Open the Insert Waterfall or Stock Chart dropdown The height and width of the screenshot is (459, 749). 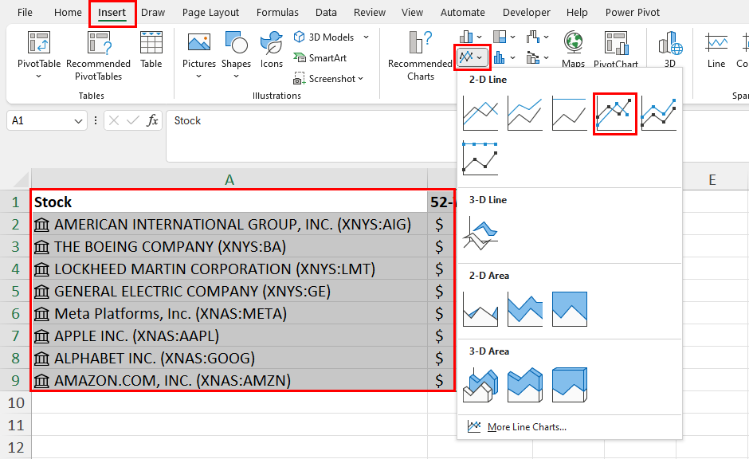point(537,37)
